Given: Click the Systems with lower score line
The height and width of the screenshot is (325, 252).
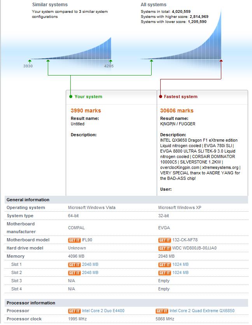Looking at the screenshot, I should point(173,22).
